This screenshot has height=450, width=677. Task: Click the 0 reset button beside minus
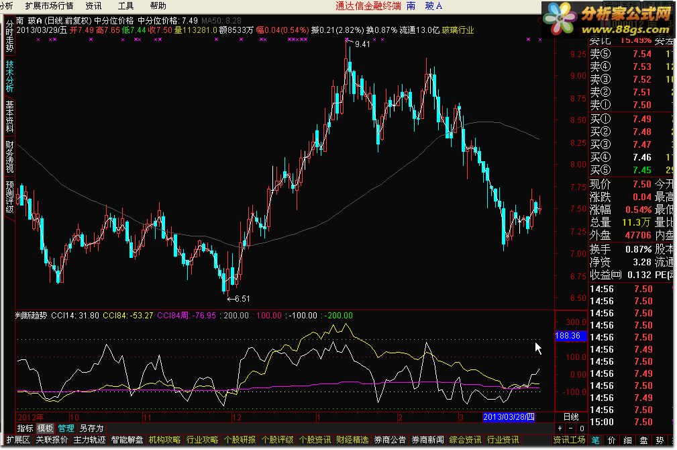click(582, 429)
